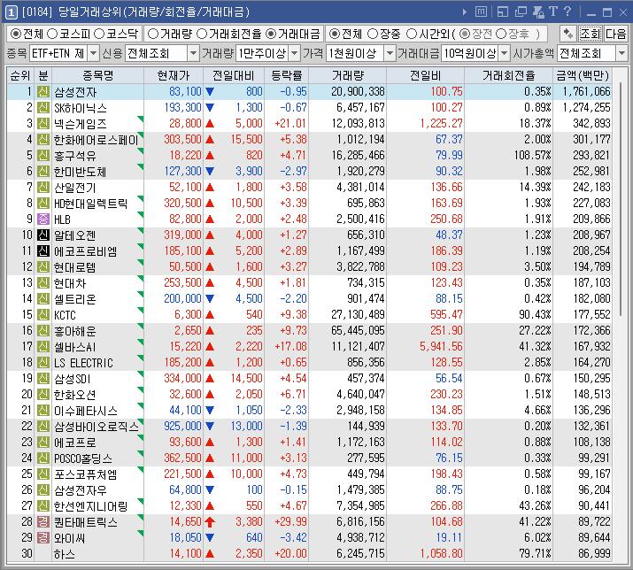The width and height of the screenshot is (633, 570).
Task: Click the 전일비 column header
Action: [425, 75]
